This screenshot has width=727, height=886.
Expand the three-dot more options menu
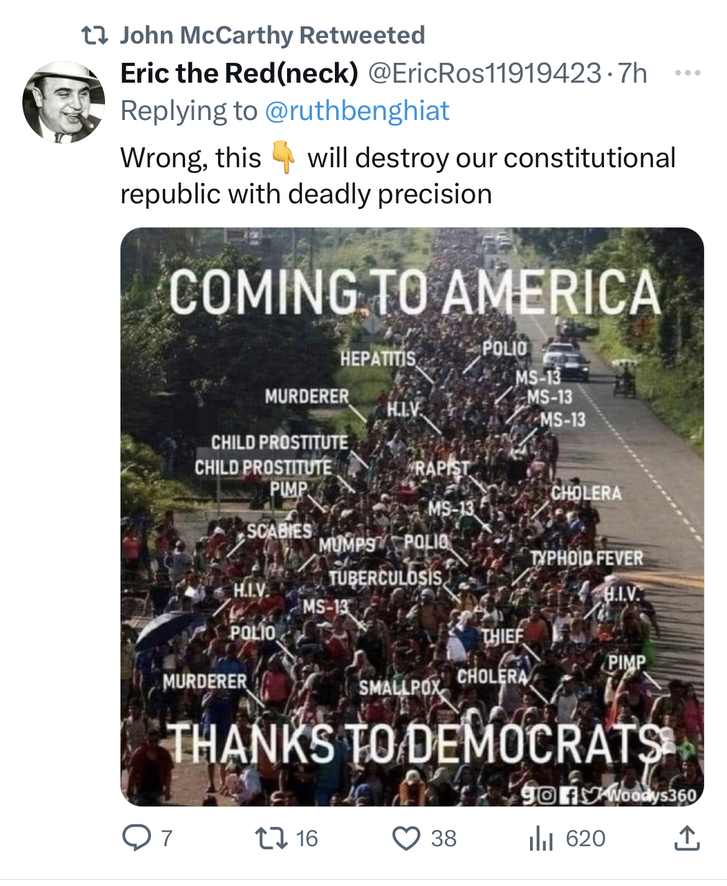pyautogui.click(x=688, y=73)
